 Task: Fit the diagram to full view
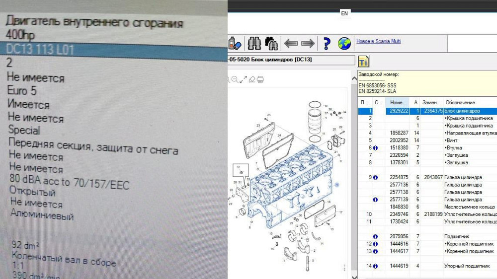(244, 79)
